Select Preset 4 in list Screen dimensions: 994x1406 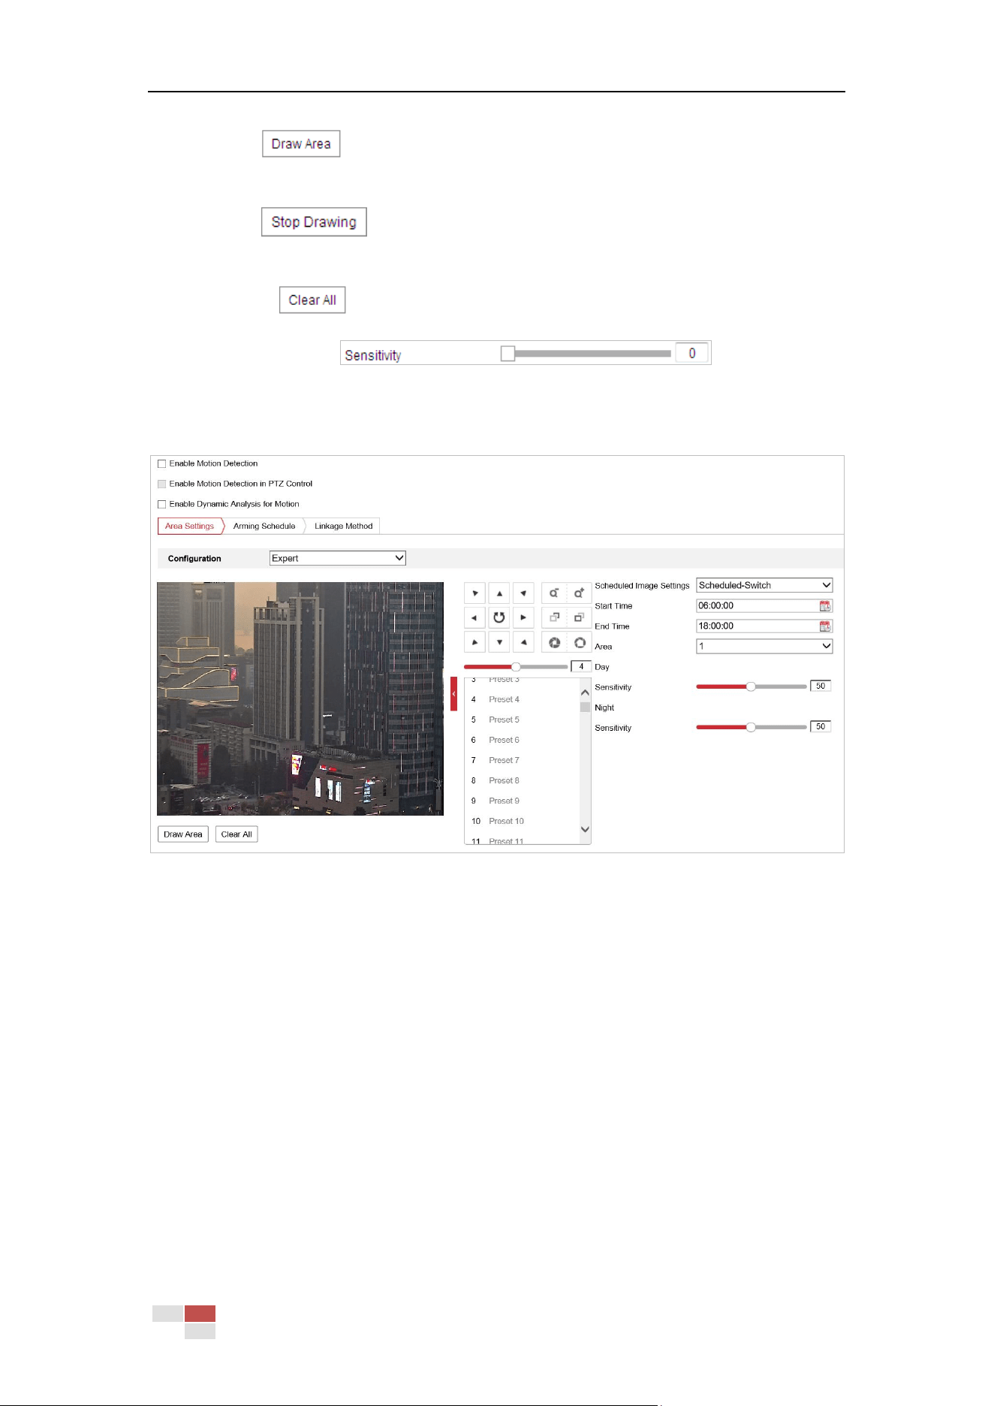tap(522, 699)
